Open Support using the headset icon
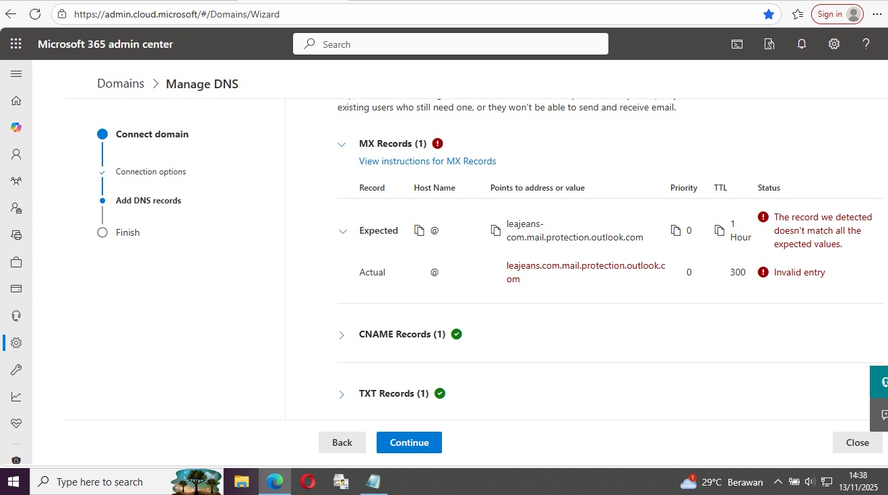 coord(15,315)
